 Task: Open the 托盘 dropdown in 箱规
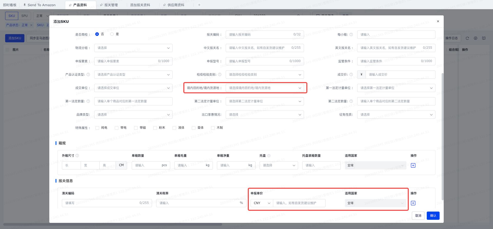pyautogui.click(x=279, y=165)
